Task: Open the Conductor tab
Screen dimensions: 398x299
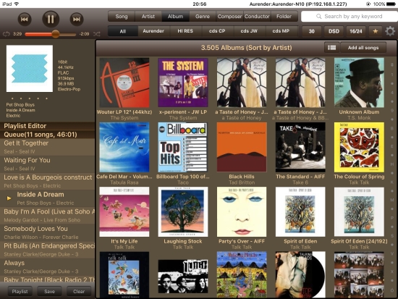Action: tap(257, 17)
